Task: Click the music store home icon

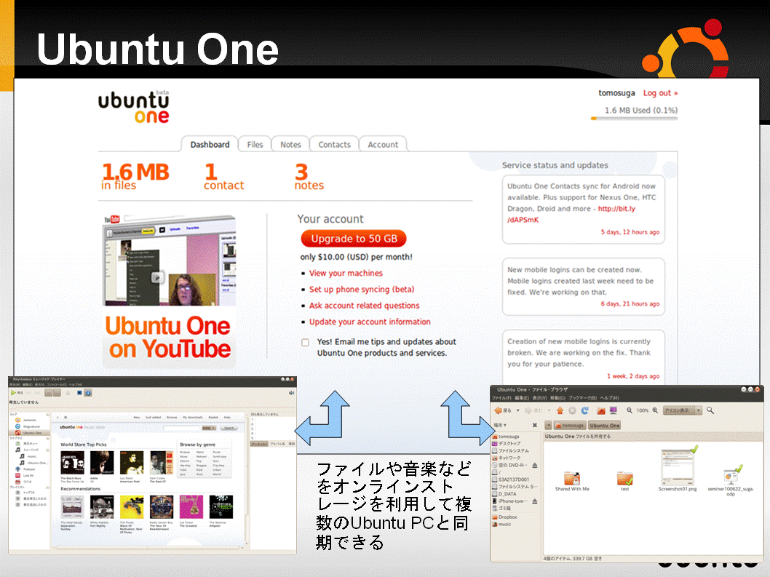Action: coord(66,418)
